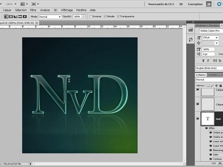Apply all caps style
The height and width of the screenshot is (167, 223).
[x=215, y=61]
